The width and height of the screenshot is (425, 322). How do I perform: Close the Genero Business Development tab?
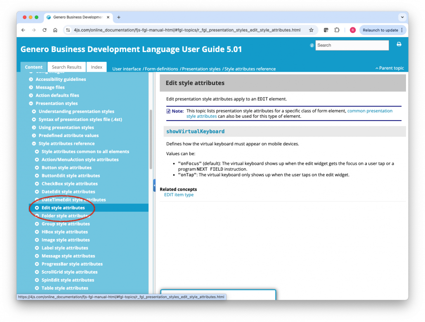(108, 17)
